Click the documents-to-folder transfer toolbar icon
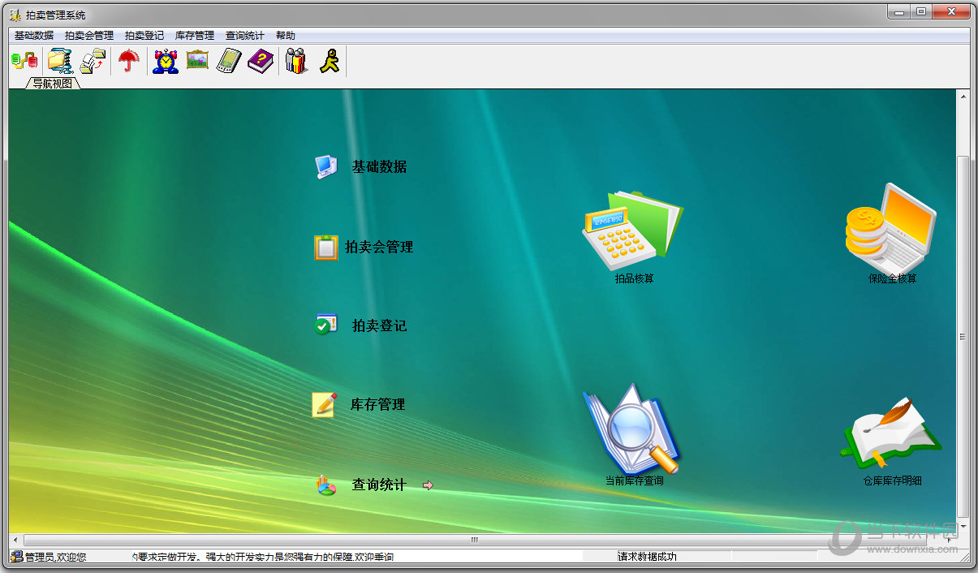This screenshot has height=573, width=978. [93, 61]
